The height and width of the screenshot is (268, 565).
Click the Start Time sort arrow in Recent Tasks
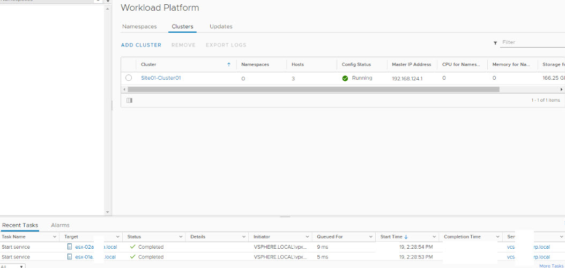click(406, 237)
